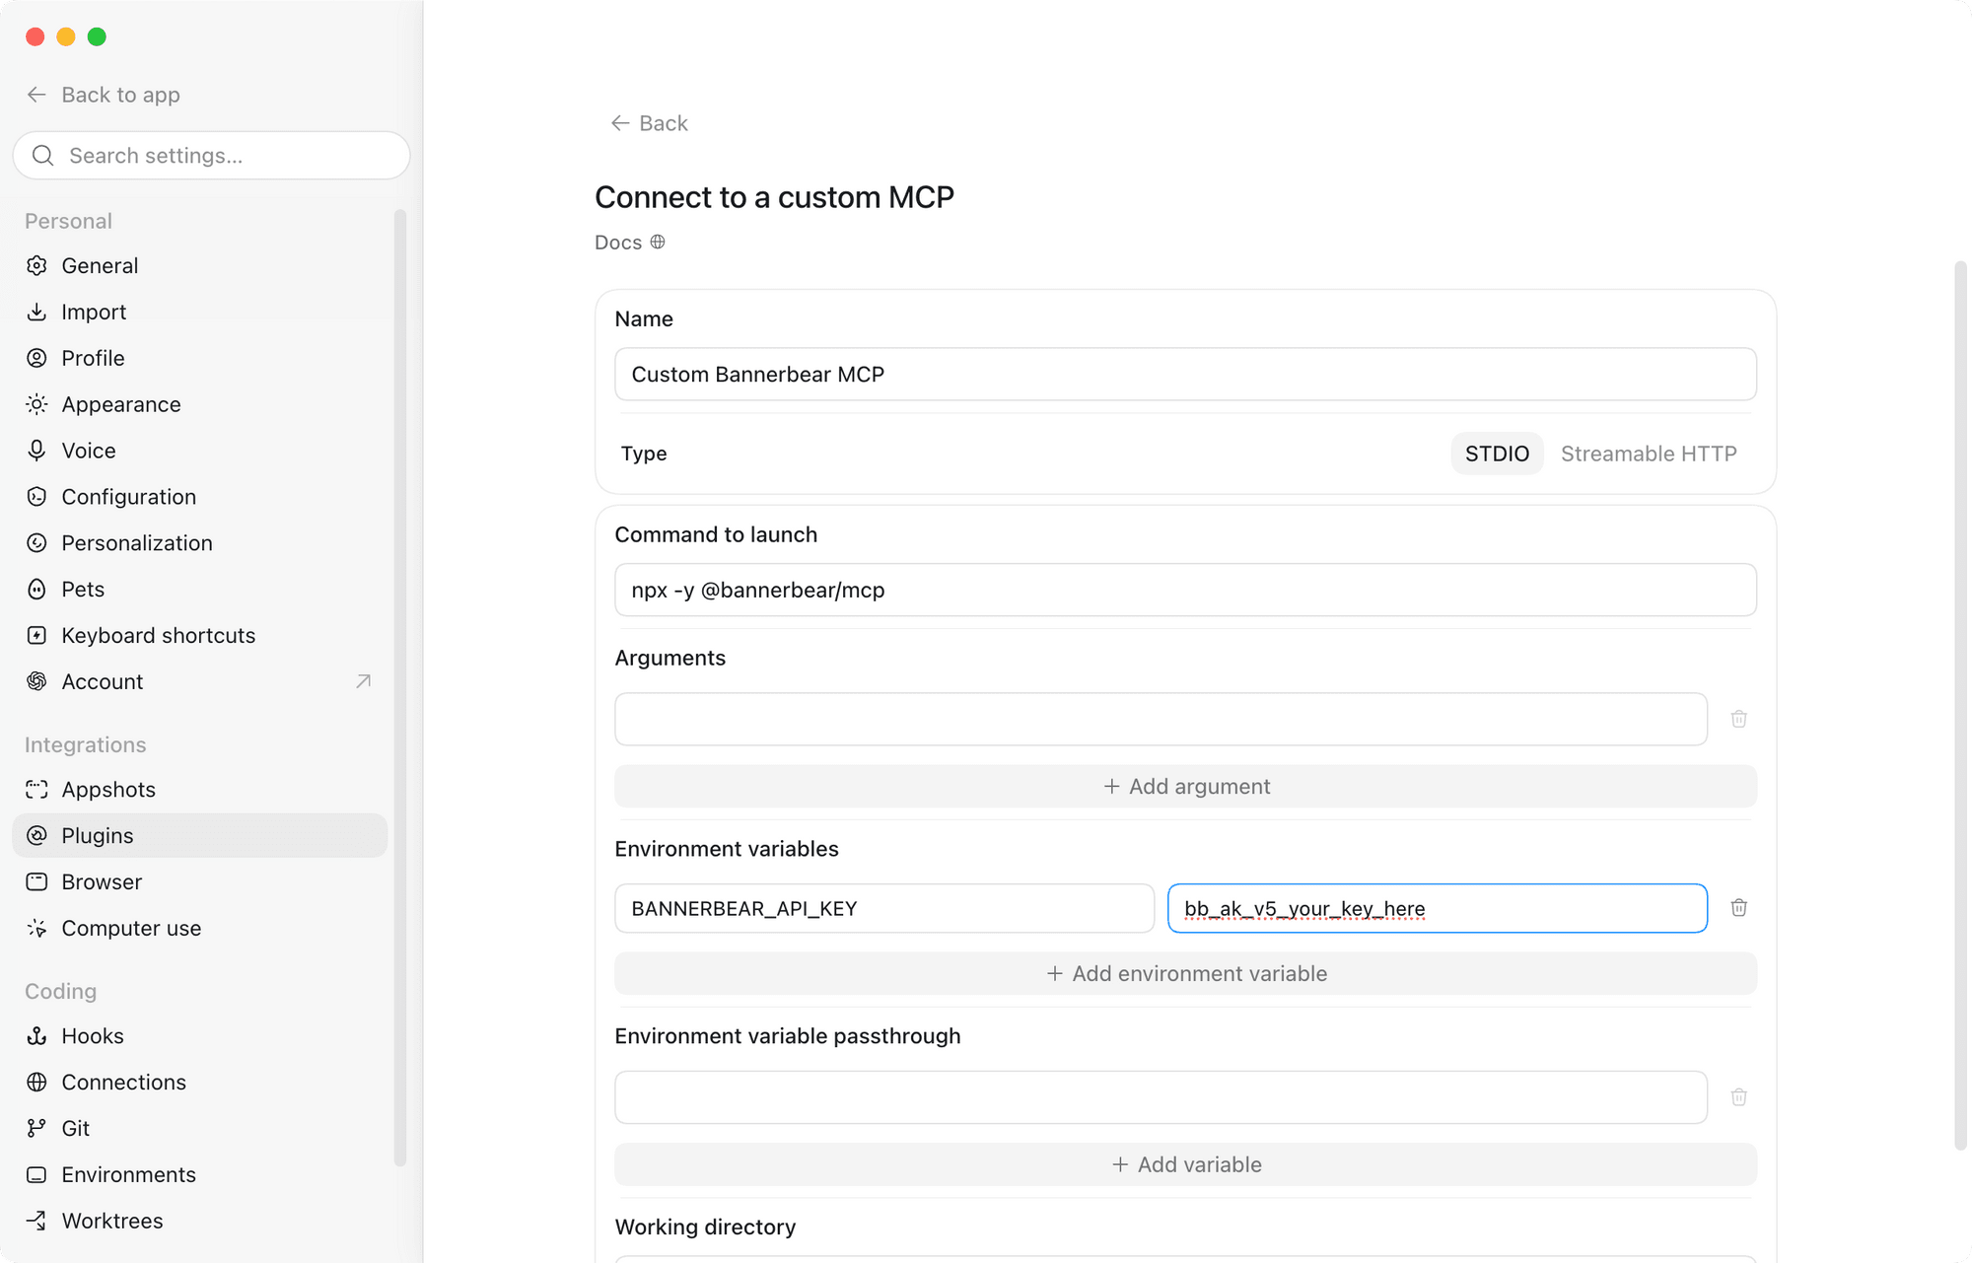Click the sidebar scrollbar

pos(399,688)
